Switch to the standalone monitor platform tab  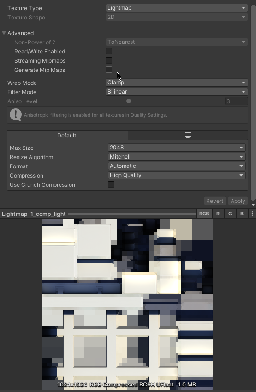pyautogui.click(x=188, y=135)
